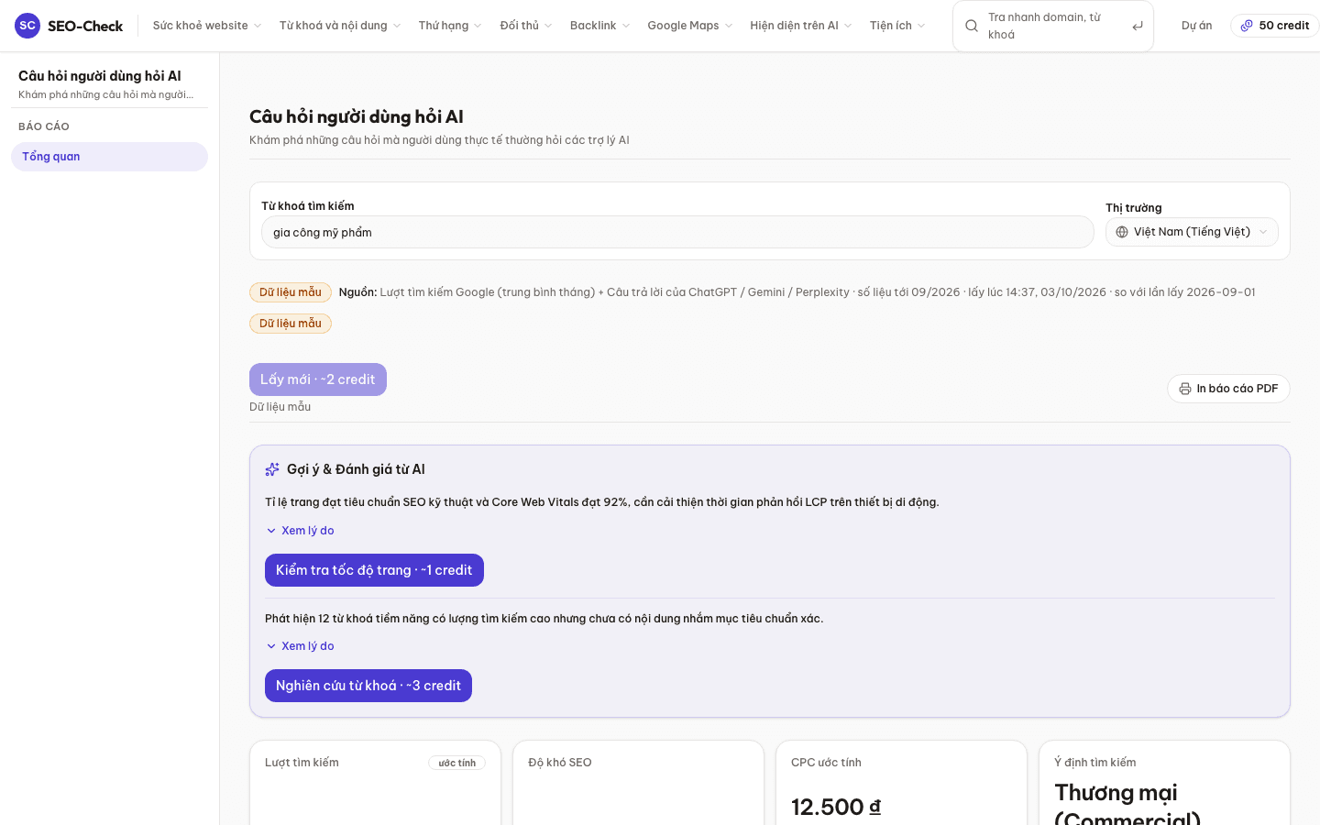The width and height of the screenshot is (1320, 825).
Task: Click the SC logo badge
Action: 27,26
